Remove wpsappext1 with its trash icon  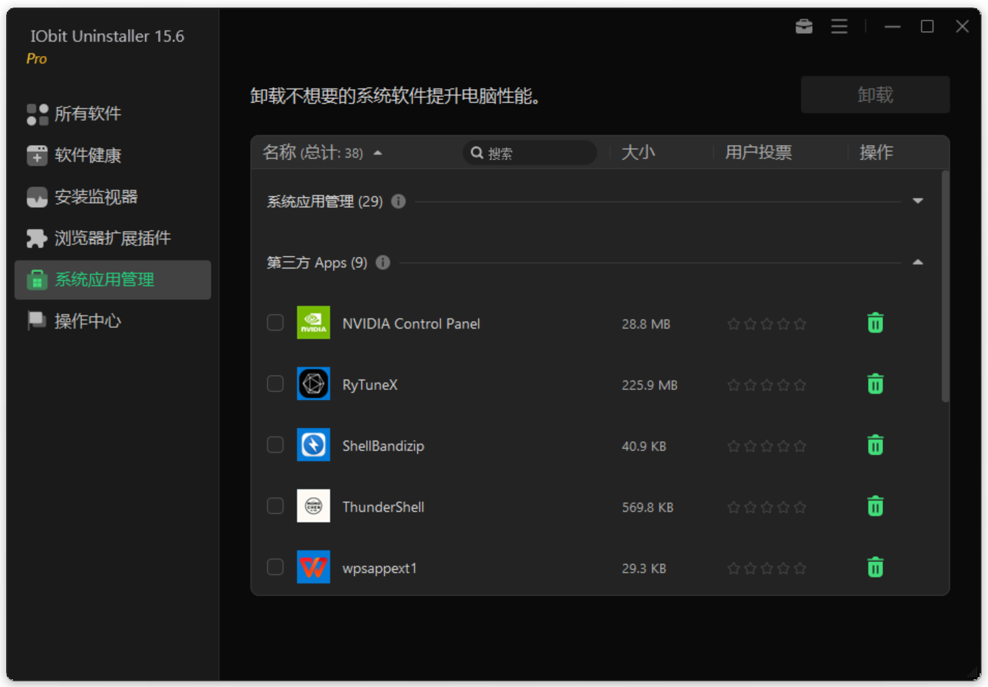pyautogui.click(x=876, y=567)
